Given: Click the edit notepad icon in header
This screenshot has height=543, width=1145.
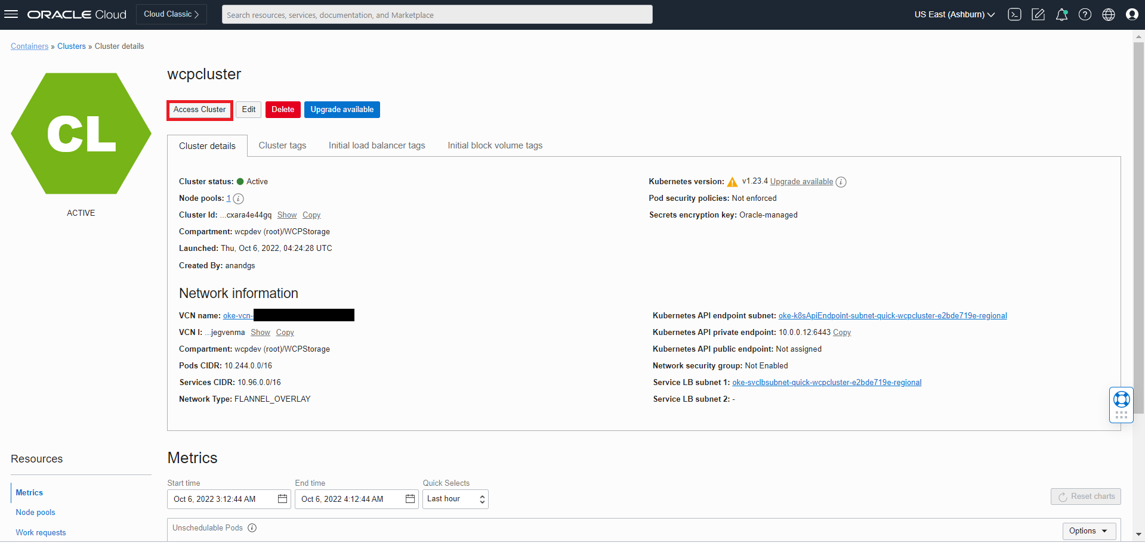Looking at the screenshot, I should point(1038,14).
